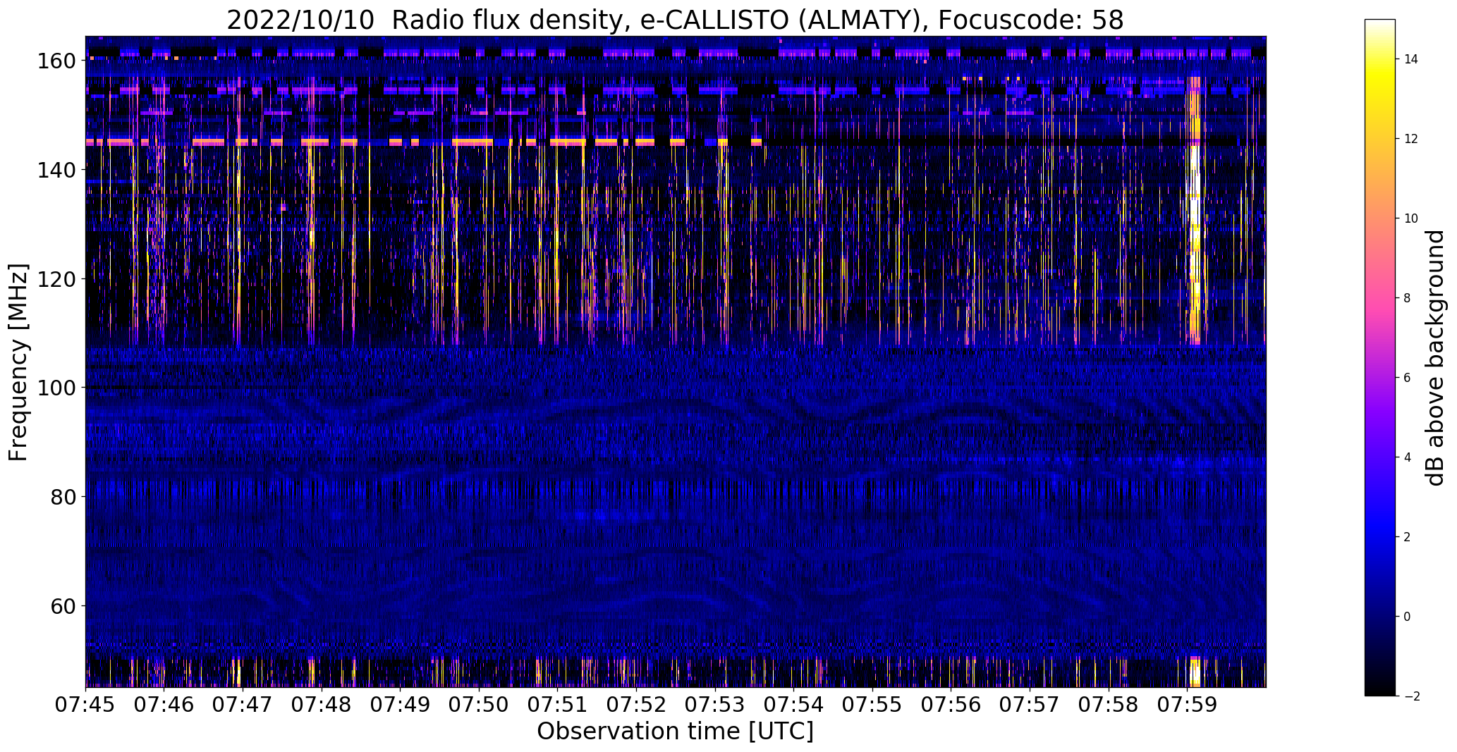Click the colorbar tick label 0
Screen dimensions: 1457x752
pos(1408,617)
